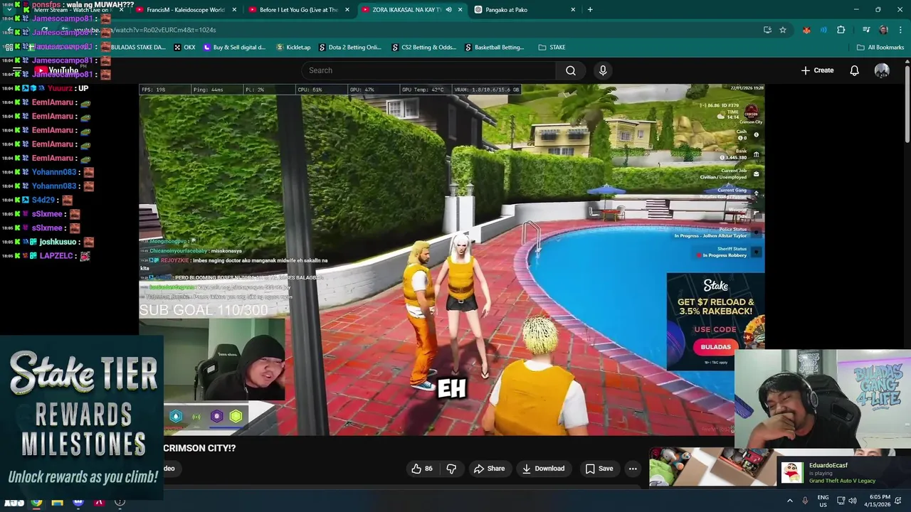Close the FrancisM Kaleidoscope World tab

[234, 9]
